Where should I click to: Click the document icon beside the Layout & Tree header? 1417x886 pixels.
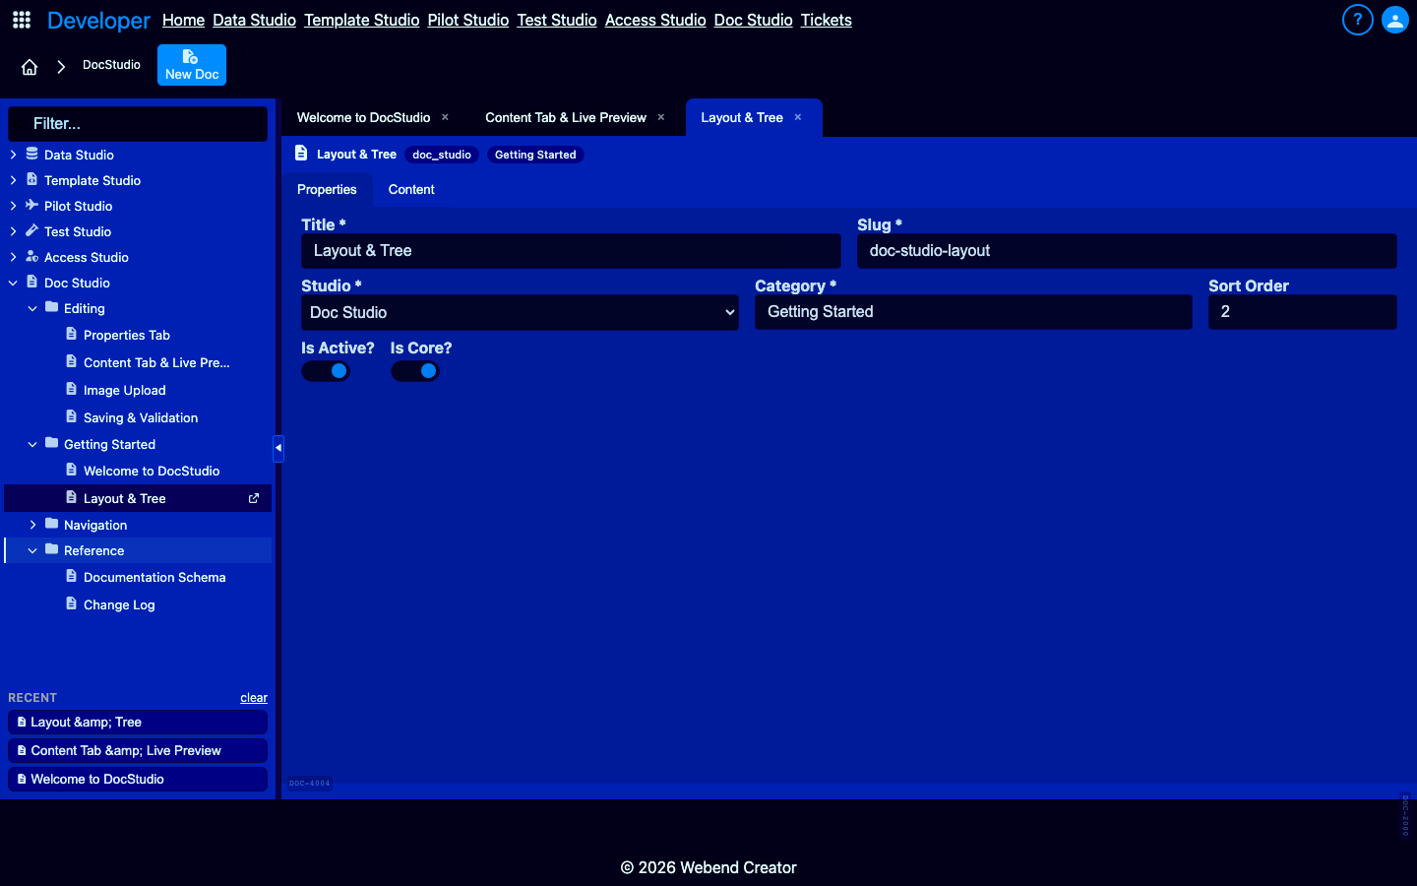tap(301, 154)
